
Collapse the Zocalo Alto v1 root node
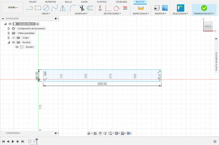(5, 24)
